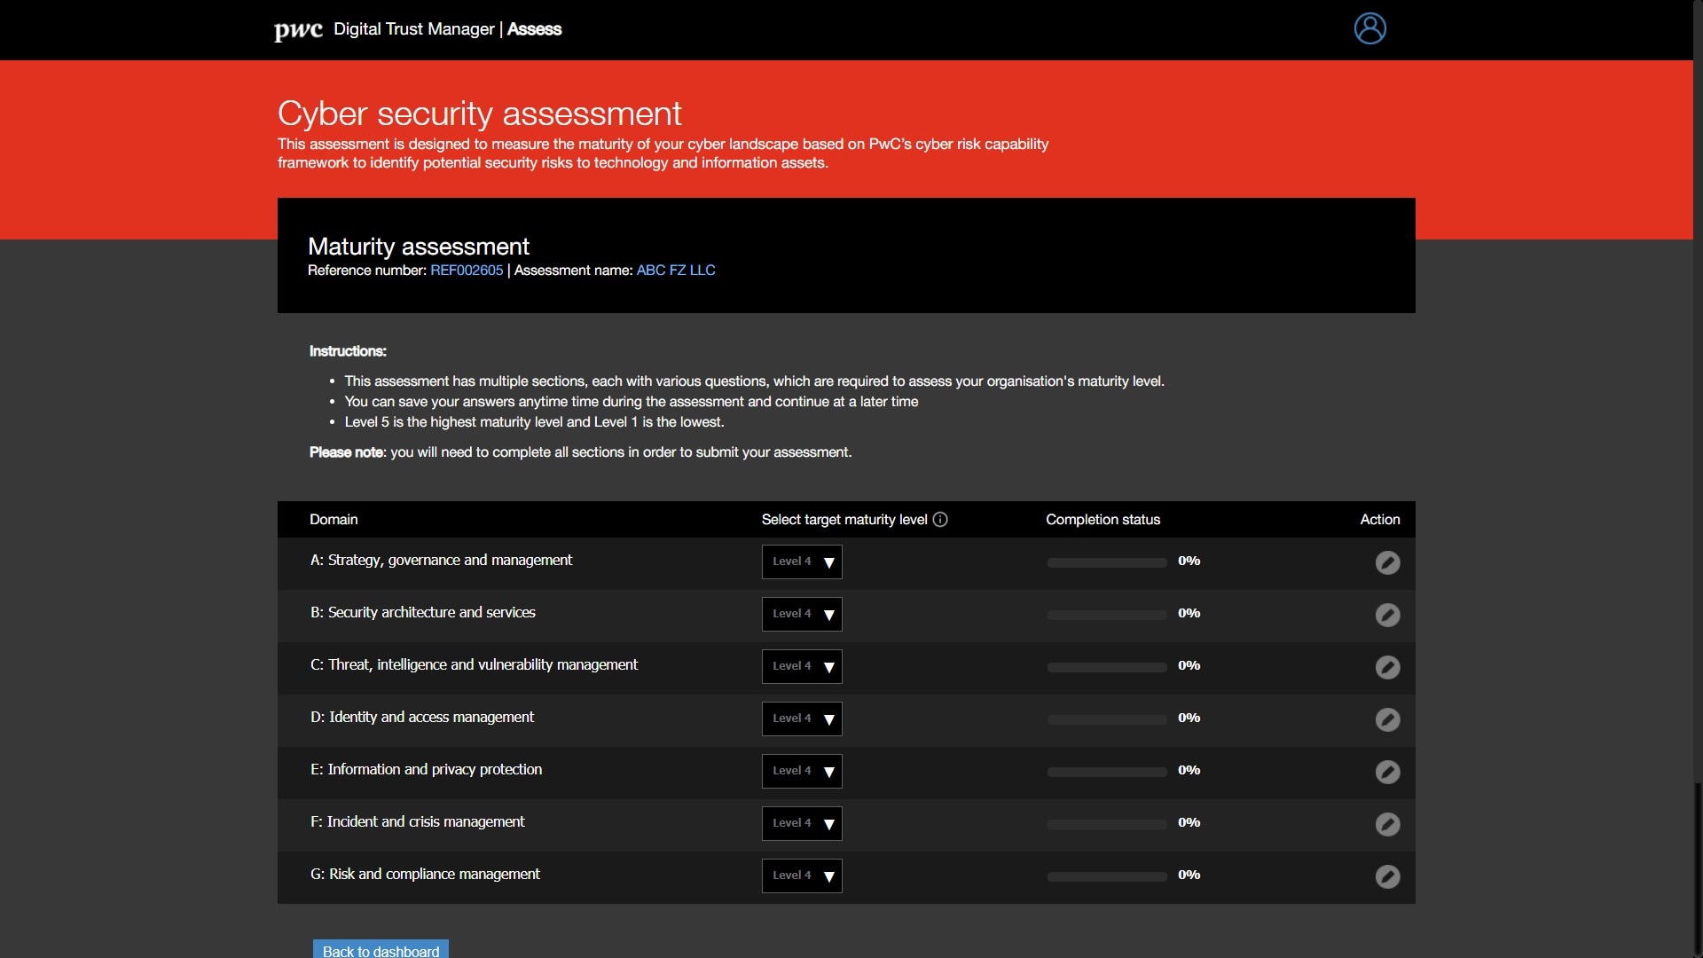1703x958 pixels.
Task: Expand target level dropdown for Identity management
Action: (802, 718)
